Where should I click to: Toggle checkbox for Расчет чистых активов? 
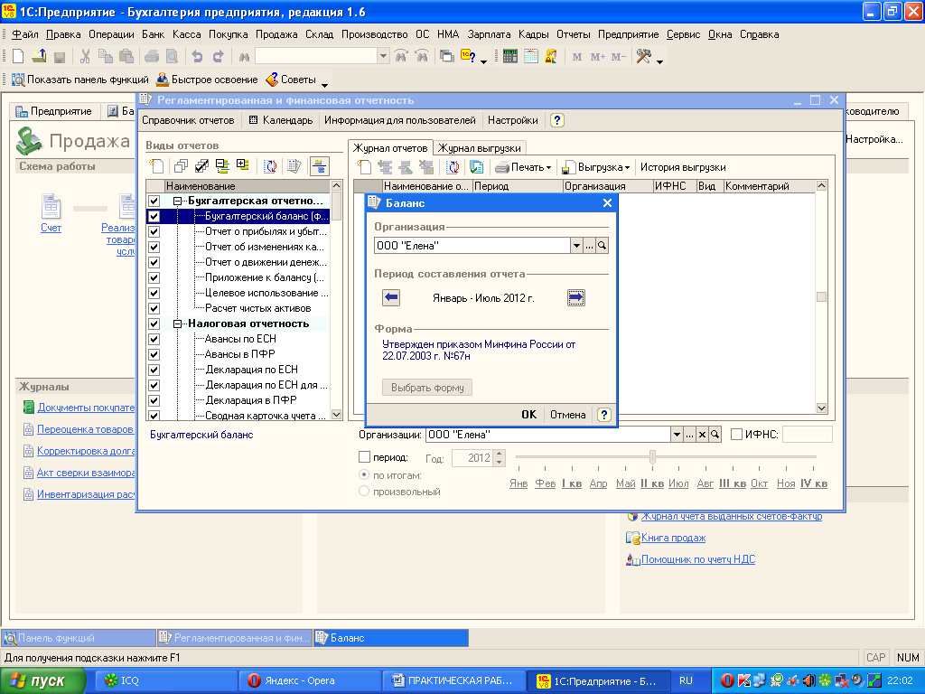[x=154, y=308]
